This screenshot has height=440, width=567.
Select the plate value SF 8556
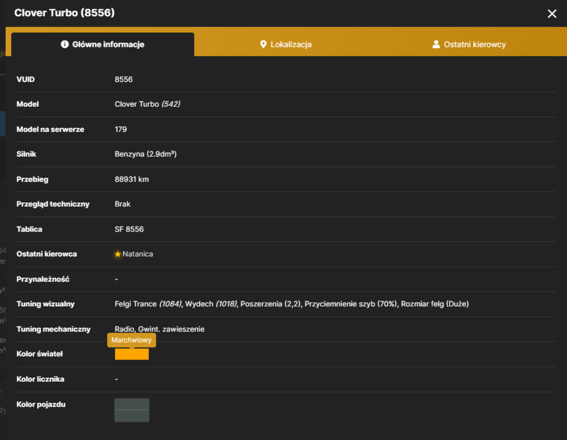[x=129, y=229]
